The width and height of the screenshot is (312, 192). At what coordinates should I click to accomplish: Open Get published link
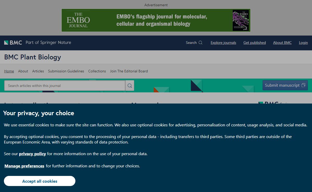tap(255, 43)
